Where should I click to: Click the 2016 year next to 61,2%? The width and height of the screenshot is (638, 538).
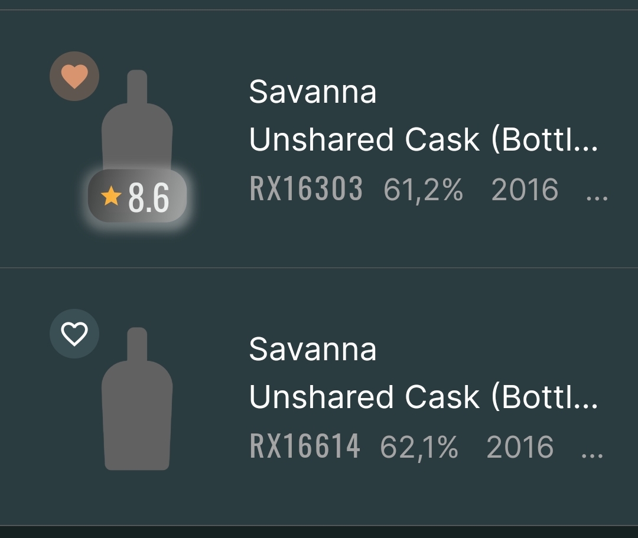pyautogui.click(x=525, y=190)
